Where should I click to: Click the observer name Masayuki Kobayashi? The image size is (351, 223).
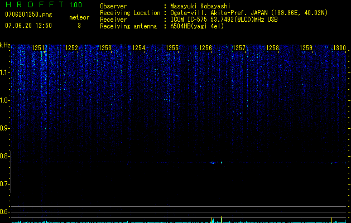click(200, 6)
